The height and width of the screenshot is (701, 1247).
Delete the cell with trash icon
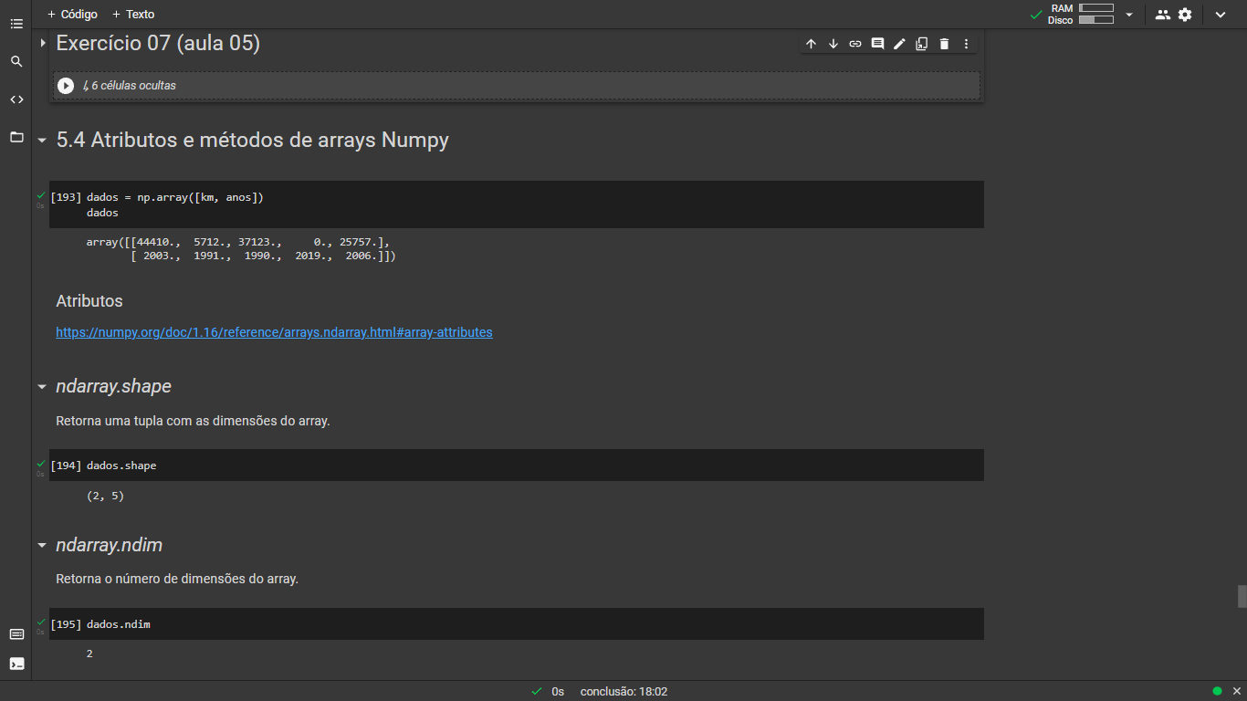point(944,44)
